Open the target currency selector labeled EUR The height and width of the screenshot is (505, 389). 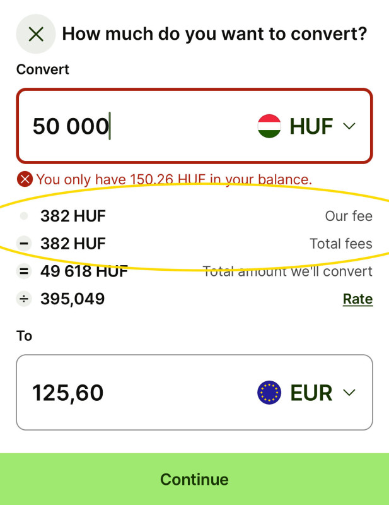pos(311,393)
